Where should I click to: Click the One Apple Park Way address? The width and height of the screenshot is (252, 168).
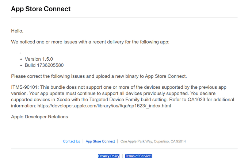point(153,141)
